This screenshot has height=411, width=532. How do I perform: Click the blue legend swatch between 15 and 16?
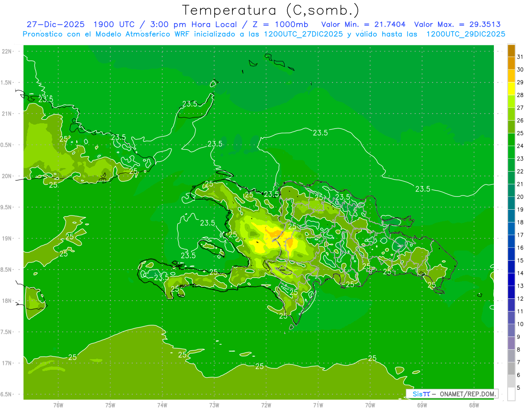point(511,254)
